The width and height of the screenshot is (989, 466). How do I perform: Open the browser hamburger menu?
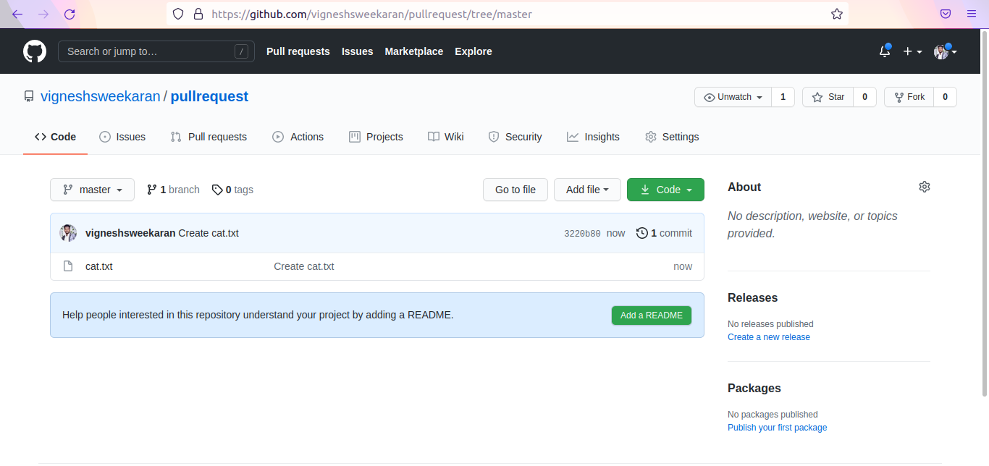pyautogui.click(x=972, y=14)
